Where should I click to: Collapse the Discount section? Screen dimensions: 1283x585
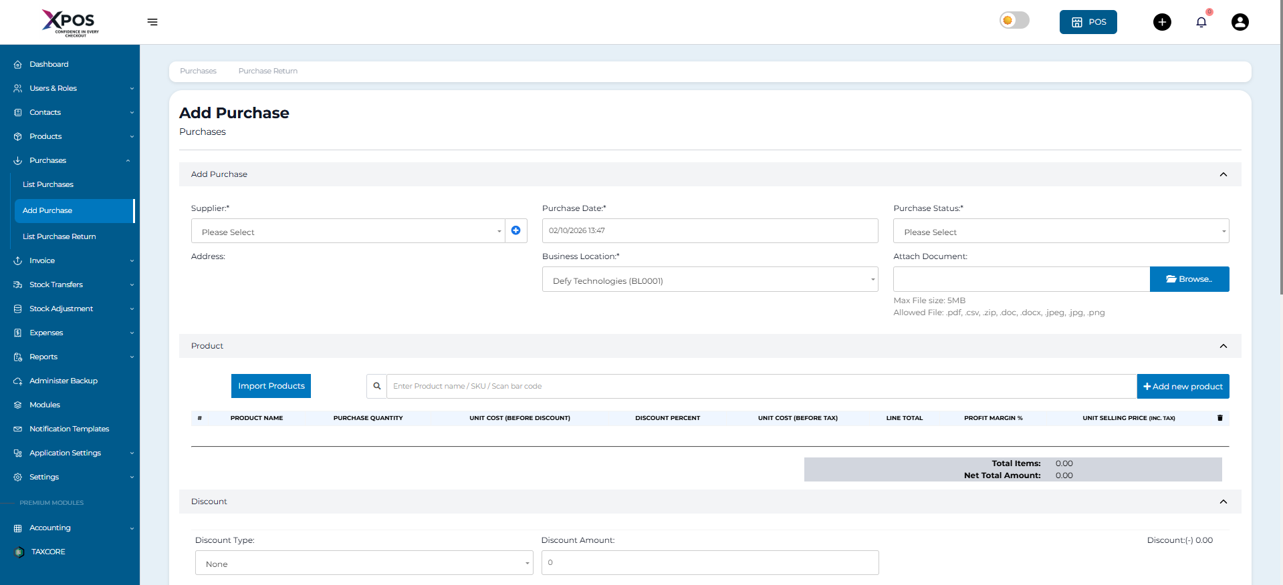(x=1223, y=502)
